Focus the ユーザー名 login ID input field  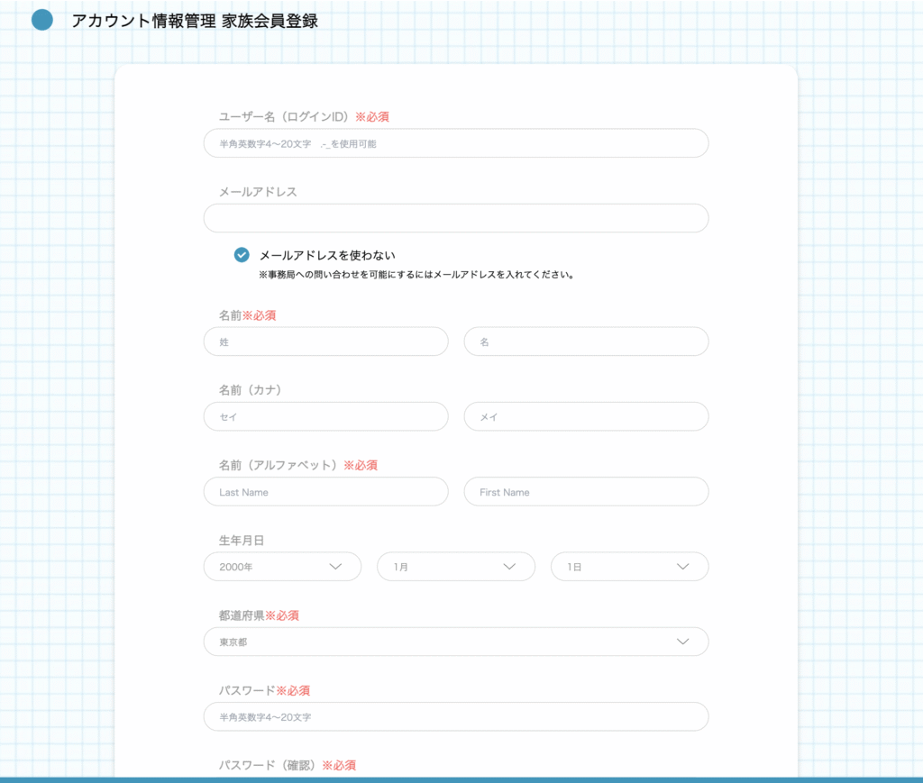(455, 143)
